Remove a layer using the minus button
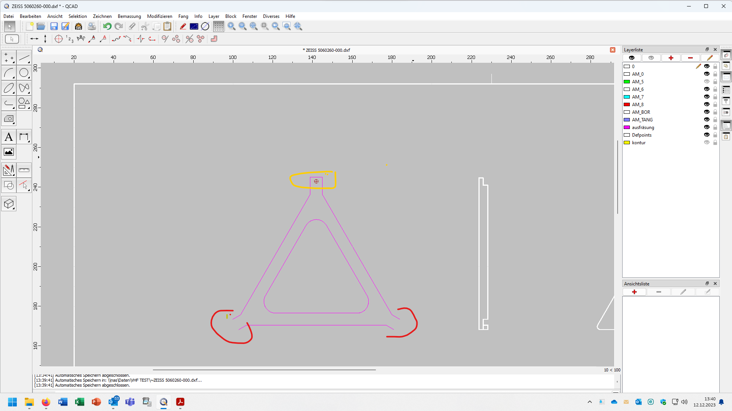The image size is (732, 411). click(690, 57)
